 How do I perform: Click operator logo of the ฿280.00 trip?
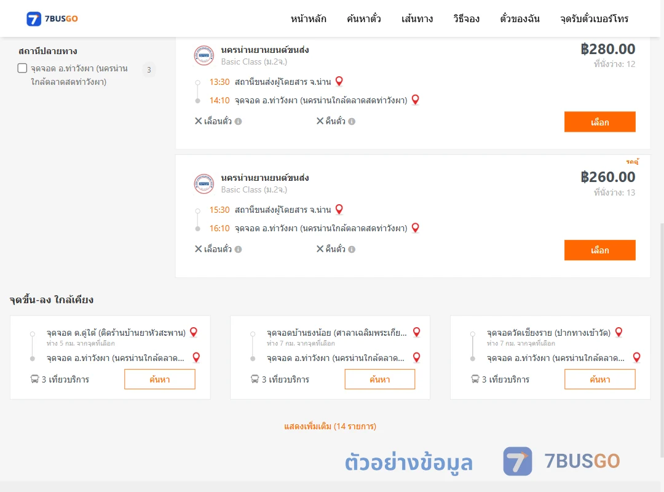pos(204,55)
